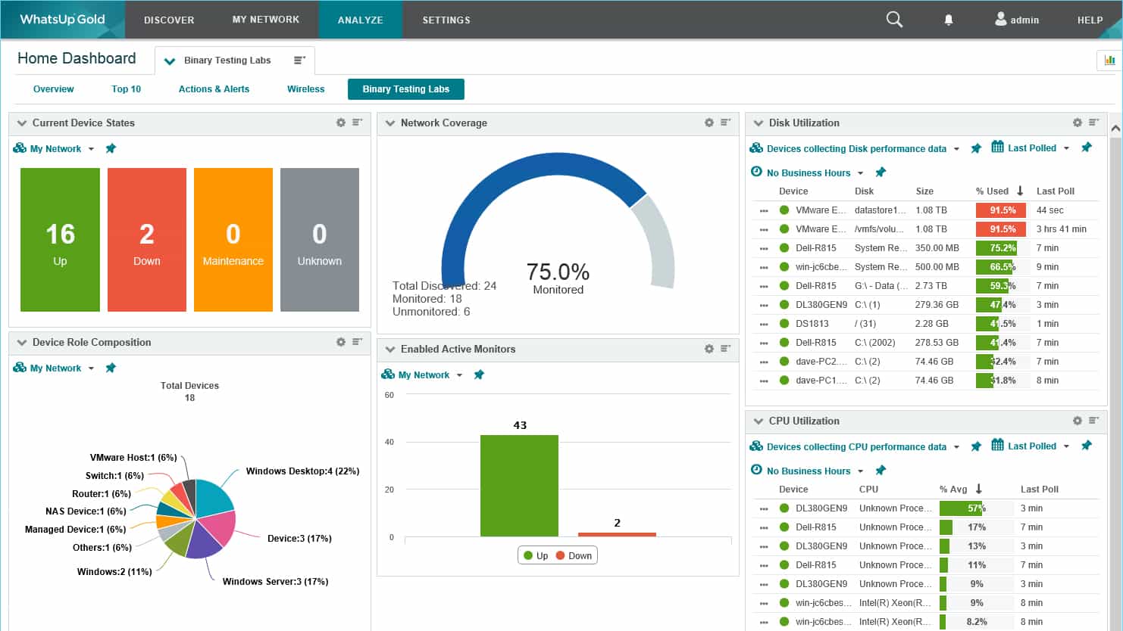This screenshot has width=1123, height=631.
Task: Switch to the Actions & Alerts tab
Action: click(x=214, y=89)
